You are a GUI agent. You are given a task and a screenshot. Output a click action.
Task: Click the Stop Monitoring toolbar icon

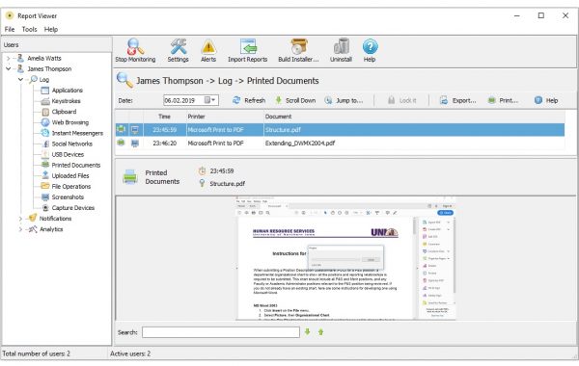135,47
